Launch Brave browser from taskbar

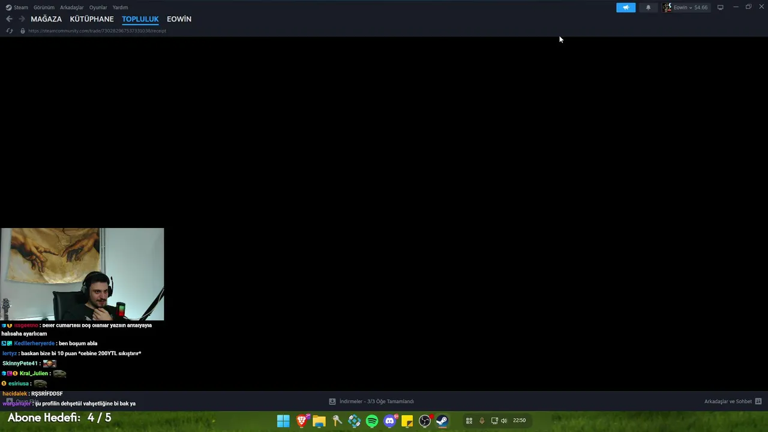pyautogui.click(x=302, y=421)
